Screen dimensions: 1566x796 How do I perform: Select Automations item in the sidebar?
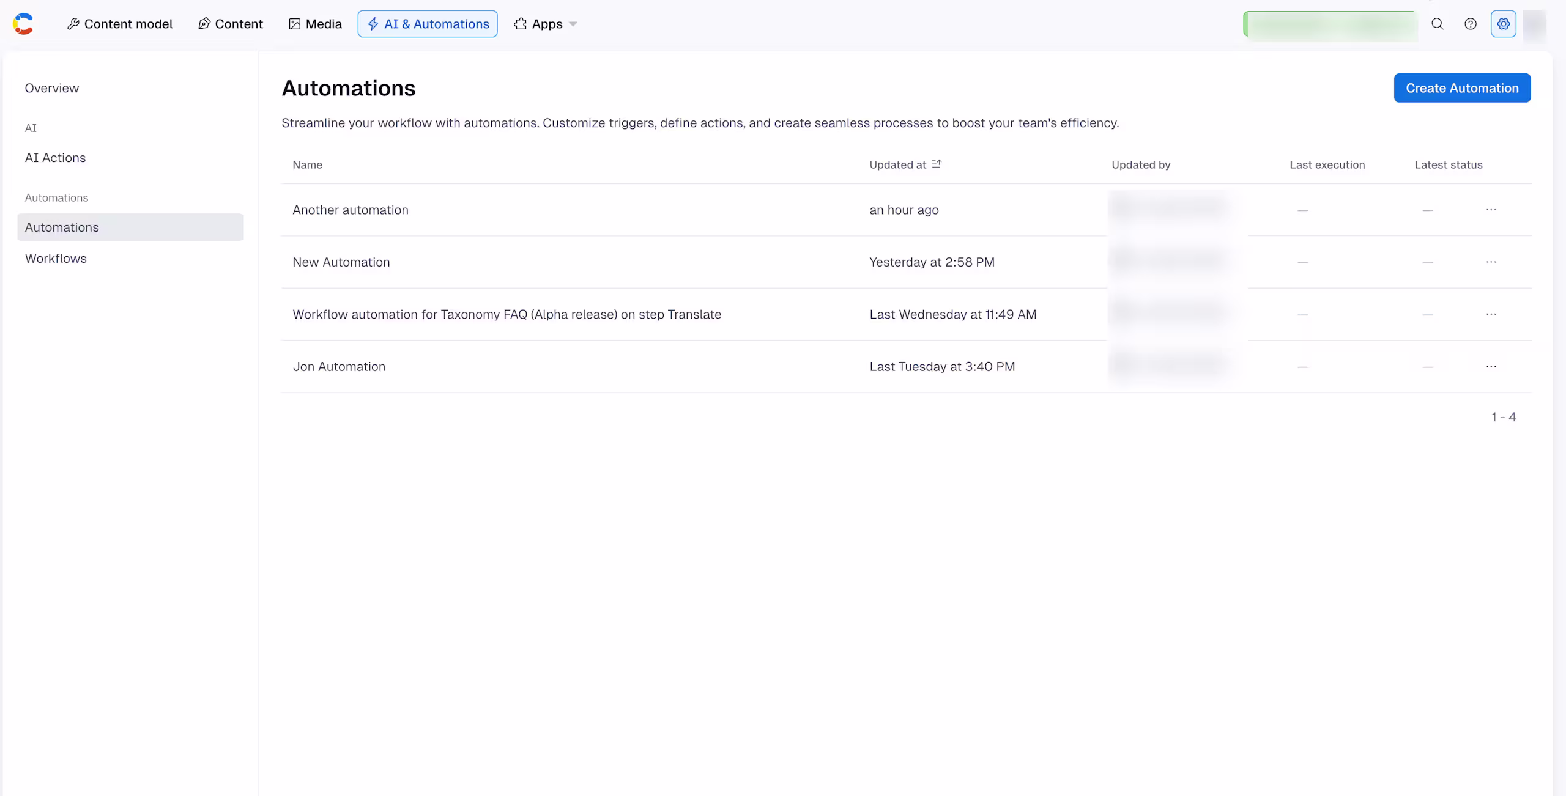[130, 227]
